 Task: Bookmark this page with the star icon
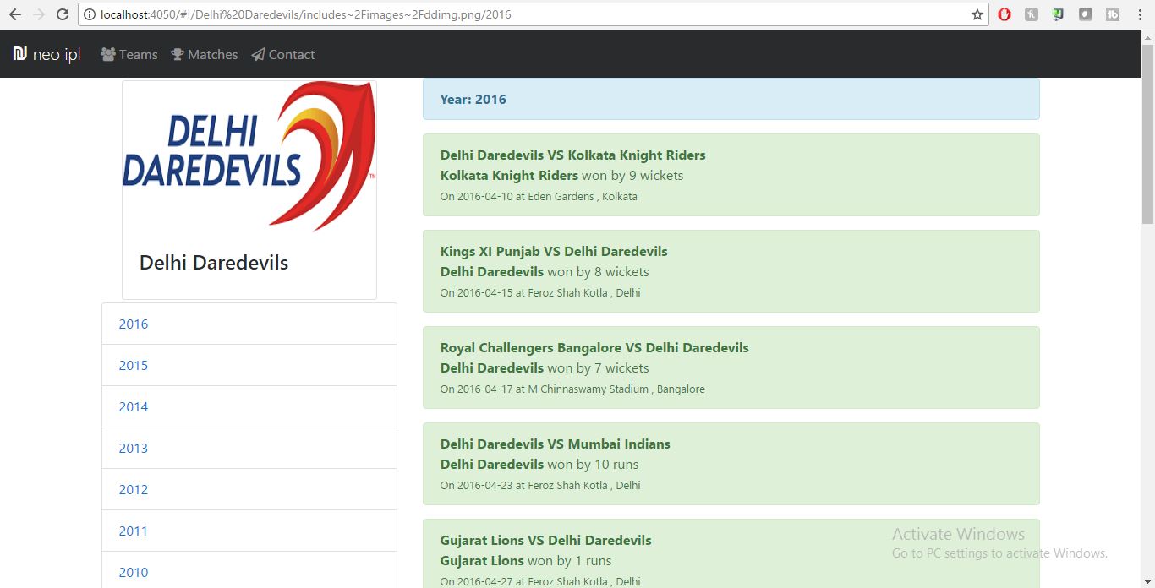tap(977, 14)
